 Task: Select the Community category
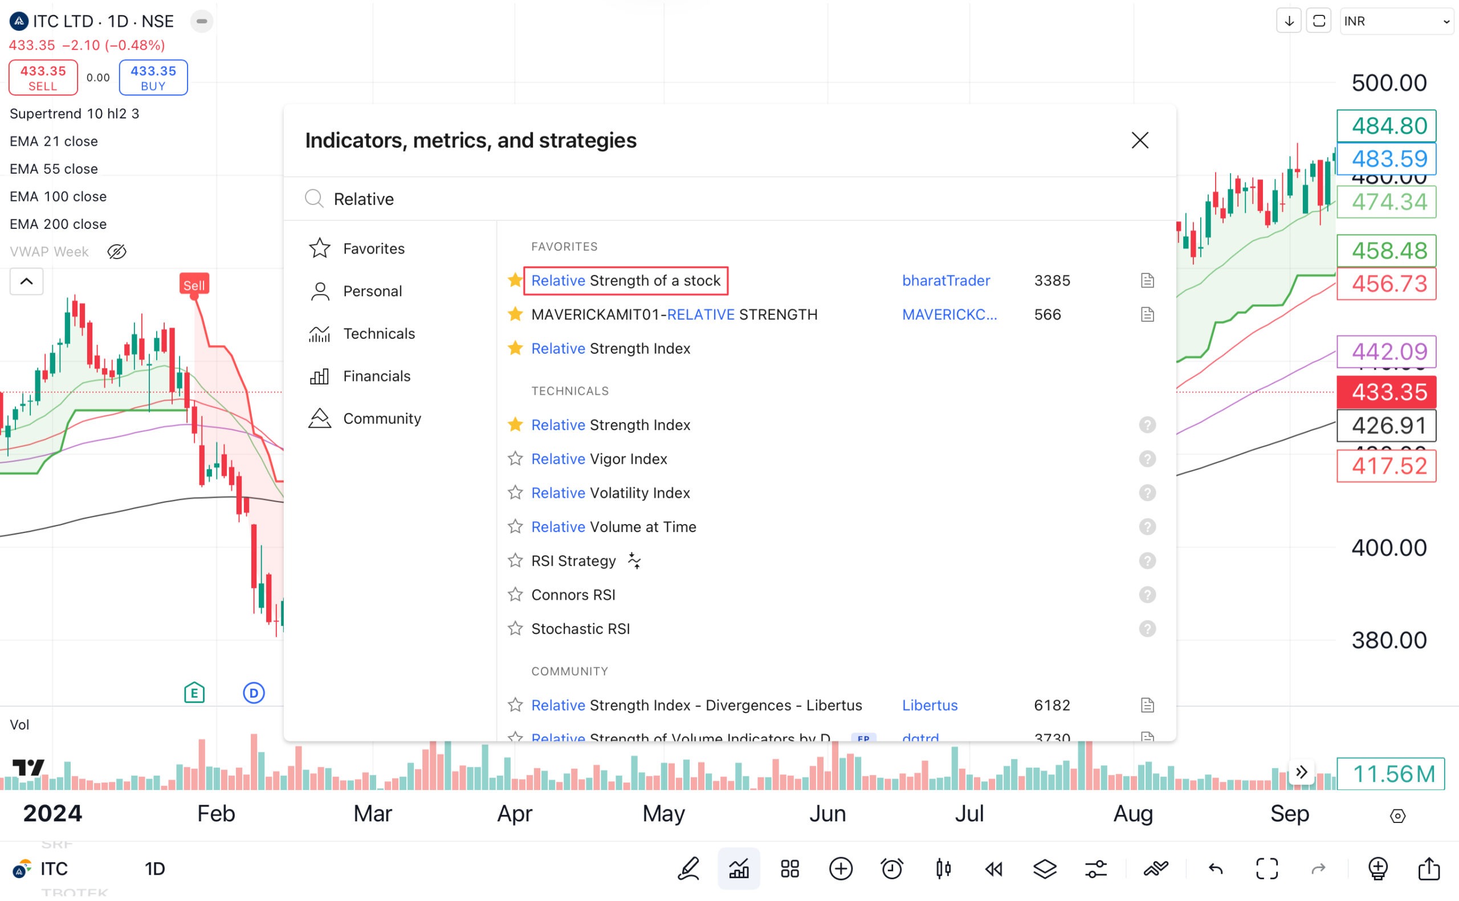point(382,418)
